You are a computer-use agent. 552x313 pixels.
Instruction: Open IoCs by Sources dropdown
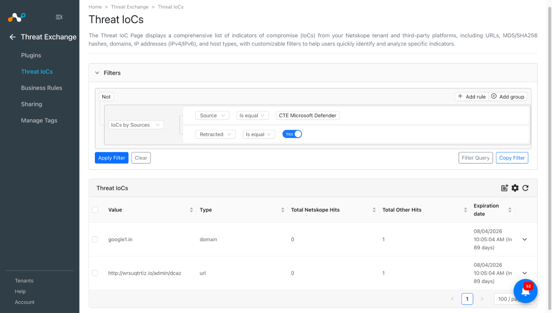[135, 125]
